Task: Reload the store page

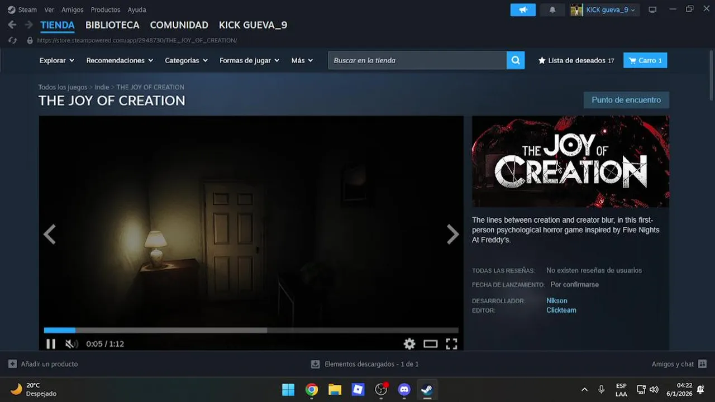Action: (12, 40)
